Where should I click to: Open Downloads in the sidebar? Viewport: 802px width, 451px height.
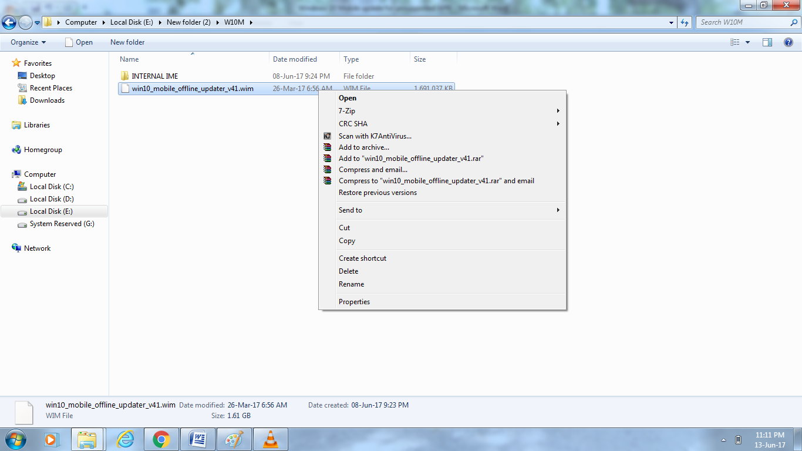47,100
